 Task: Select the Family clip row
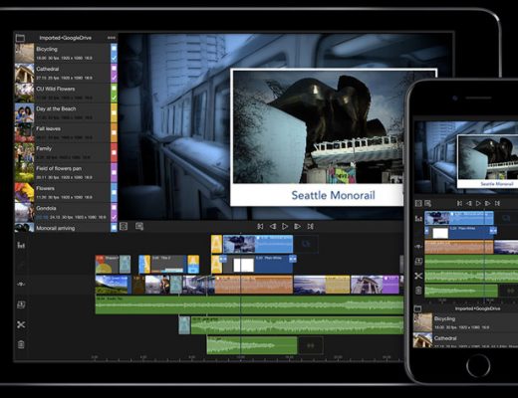(66, 152)
